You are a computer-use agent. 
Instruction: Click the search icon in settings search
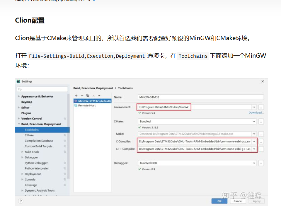[20, 89]
